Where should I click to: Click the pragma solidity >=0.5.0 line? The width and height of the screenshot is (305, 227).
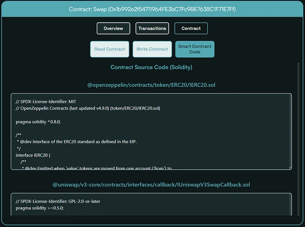tap(40, 208)
